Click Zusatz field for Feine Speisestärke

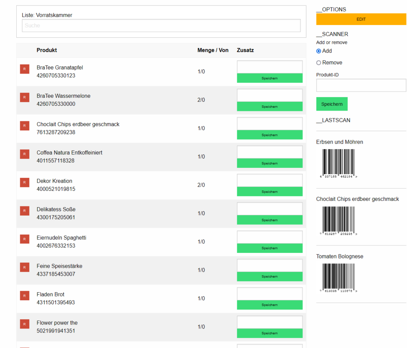(269, 265)
